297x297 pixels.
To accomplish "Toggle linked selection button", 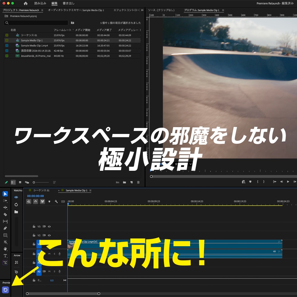I will [x=42, y=202].
